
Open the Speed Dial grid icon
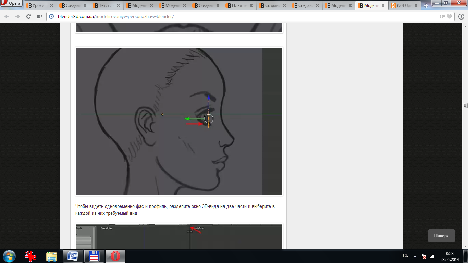pos(39,16)
